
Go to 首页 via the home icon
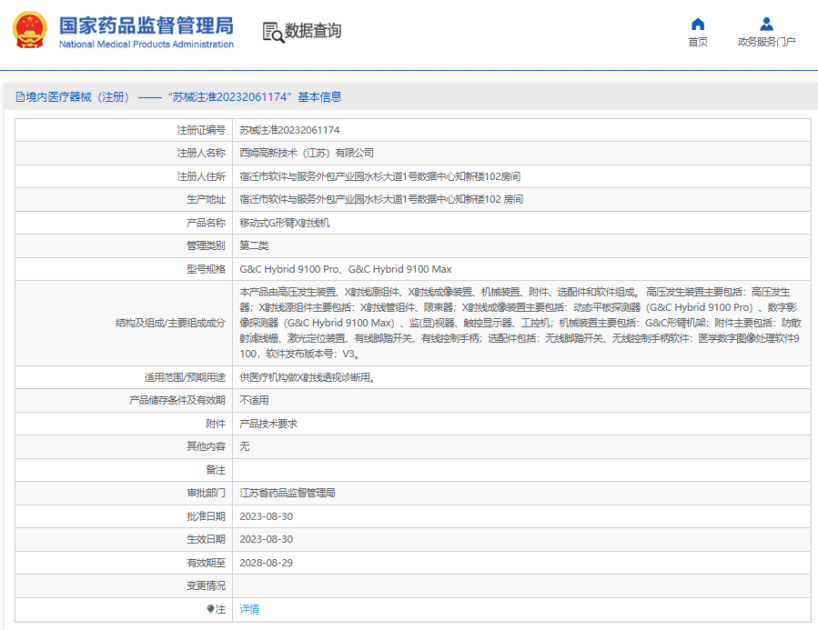pyautogui.click(x=698, y=24)
